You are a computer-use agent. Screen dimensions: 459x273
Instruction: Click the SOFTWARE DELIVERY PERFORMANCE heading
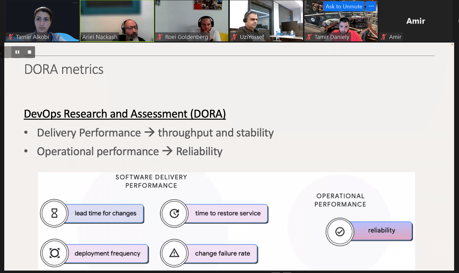(151, 181)
